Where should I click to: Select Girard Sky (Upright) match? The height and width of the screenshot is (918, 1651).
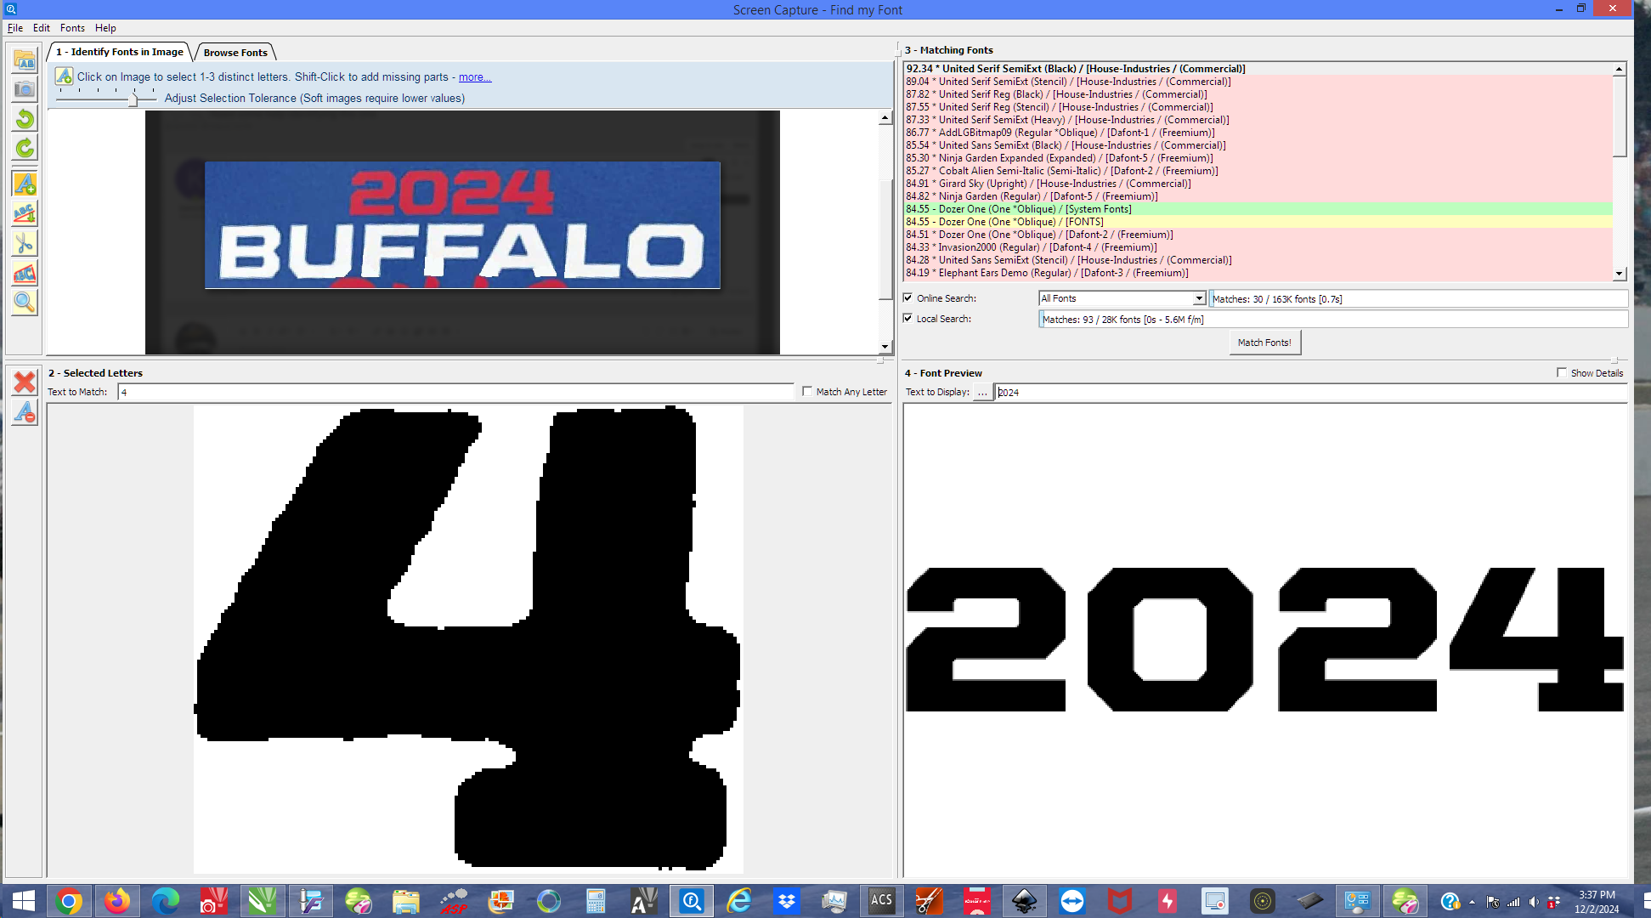click(x=1258, y=184)
